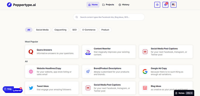
Task: Click the Notes document icon
Action: [x=176, y=93]
